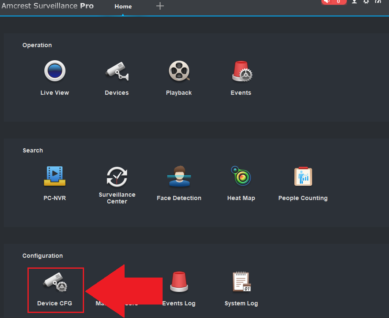Open the Events Log siren icon
The image size is (389, 318).
click(x=179, y=282)
